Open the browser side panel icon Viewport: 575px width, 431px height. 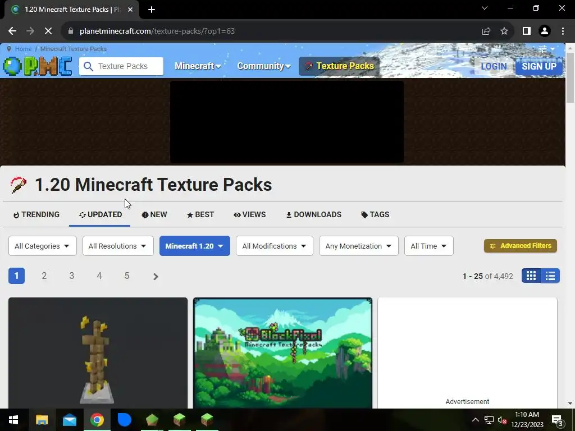pyautogui.click(x=527, y=31)
